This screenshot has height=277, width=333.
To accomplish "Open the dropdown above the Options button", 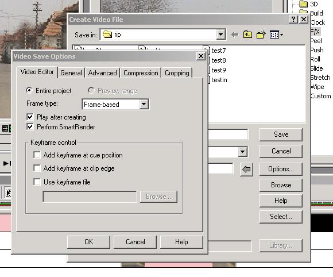I will click(x=242, y=152).
